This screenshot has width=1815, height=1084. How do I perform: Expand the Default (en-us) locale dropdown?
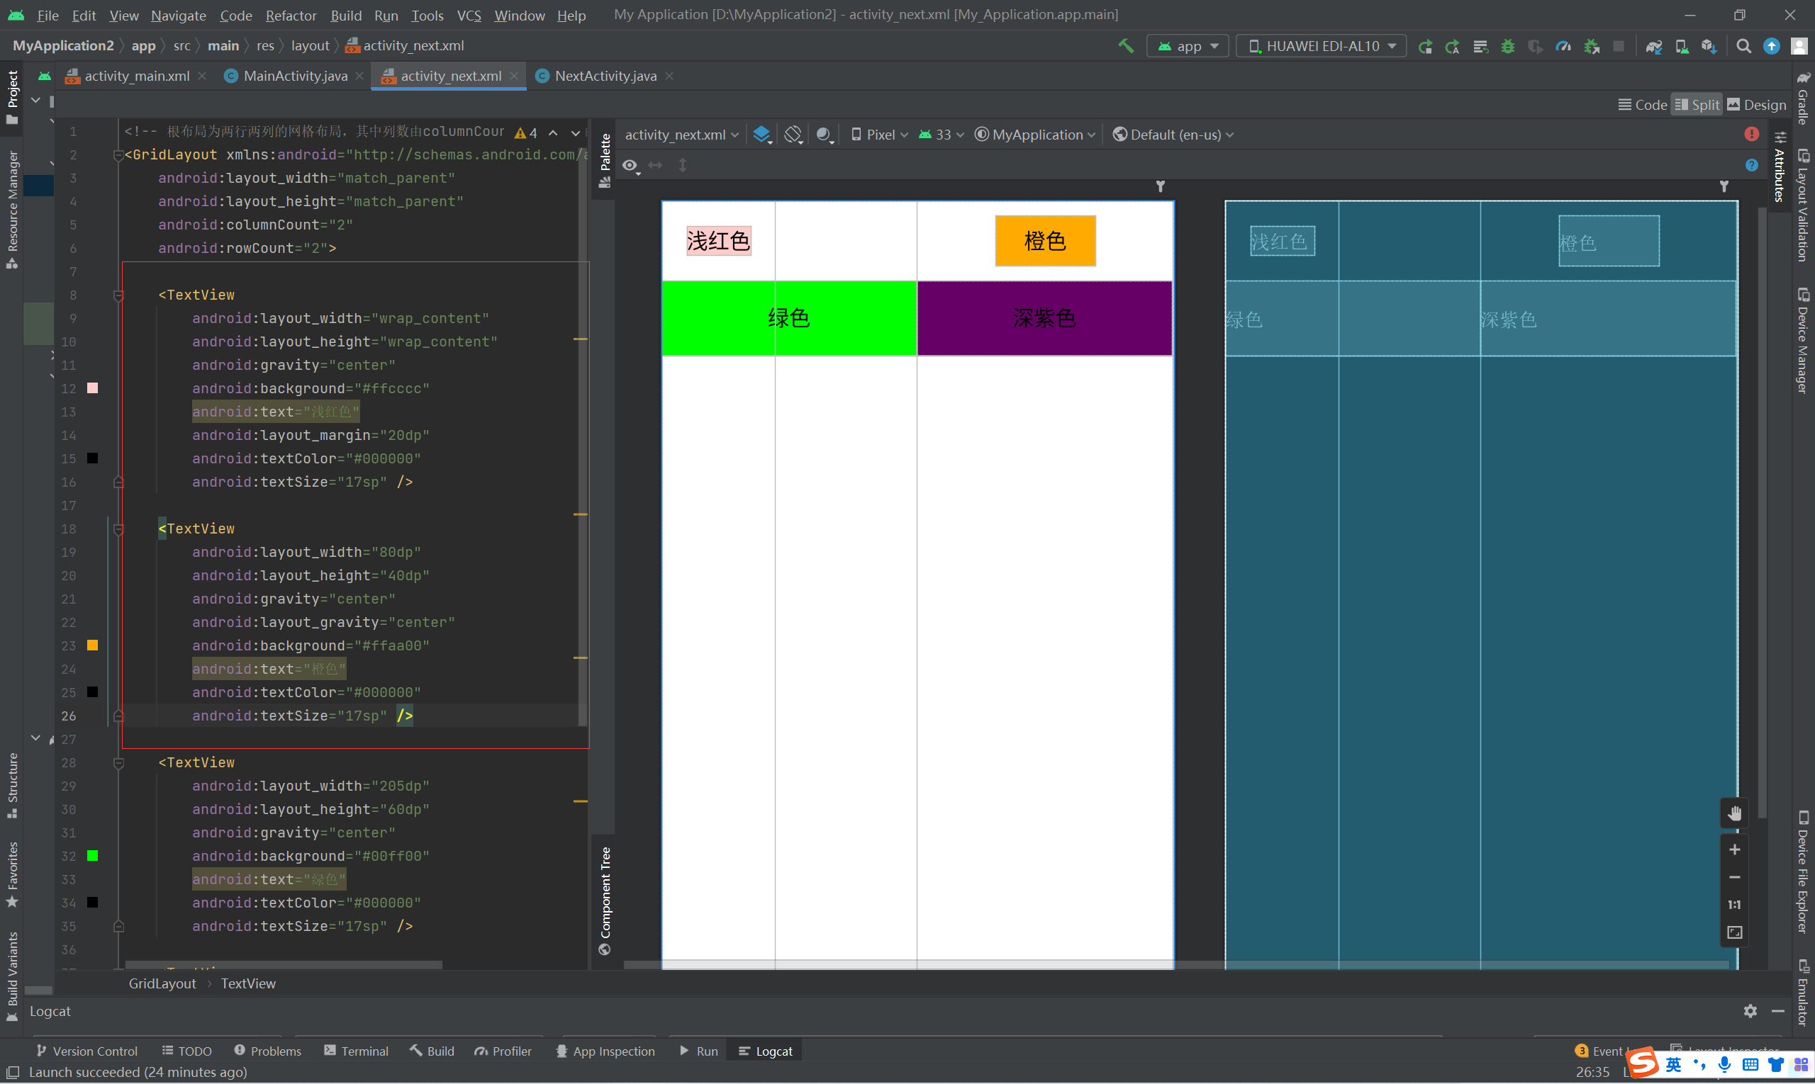pyautogui.click(x=1174, y=135)
